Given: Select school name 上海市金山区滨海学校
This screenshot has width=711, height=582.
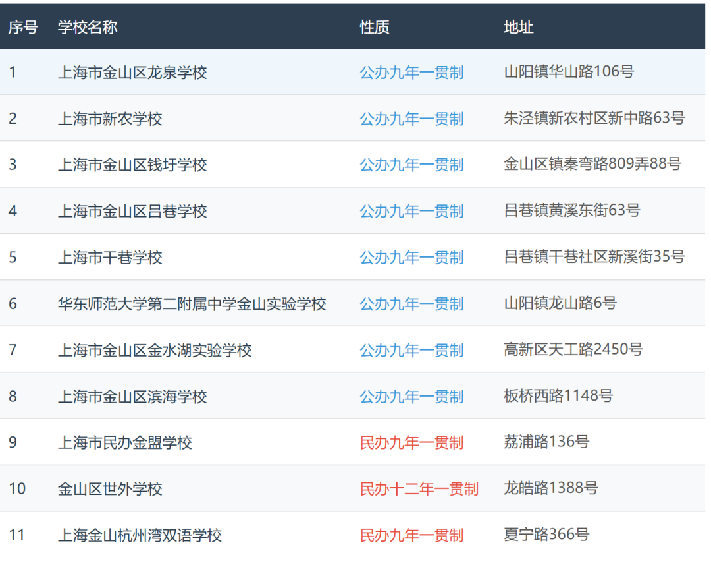Looking at the screenshot, I should [x=132, y=396].
